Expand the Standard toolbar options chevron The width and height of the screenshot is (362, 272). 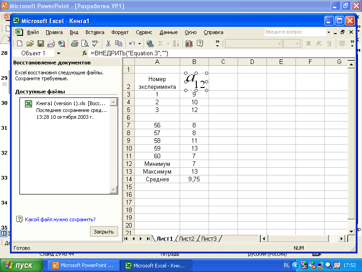tap(217, 44)
